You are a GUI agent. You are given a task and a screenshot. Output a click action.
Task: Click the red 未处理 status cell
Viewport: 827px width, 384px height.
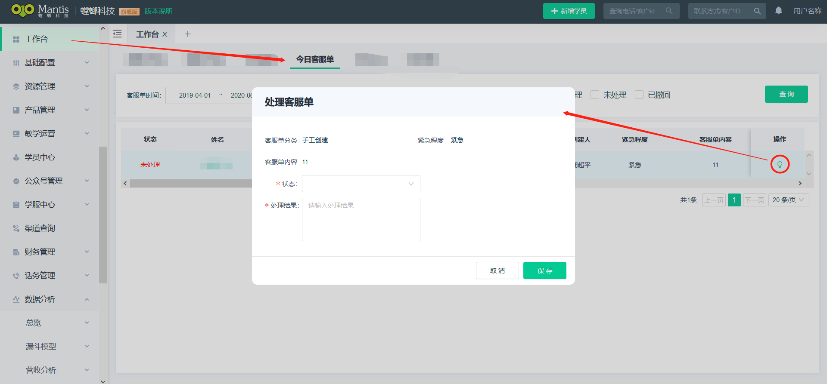point(150,165)
